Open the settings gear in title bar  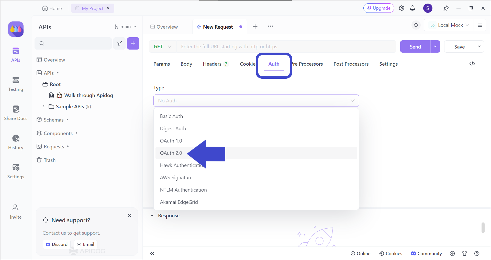click(402, 8)
